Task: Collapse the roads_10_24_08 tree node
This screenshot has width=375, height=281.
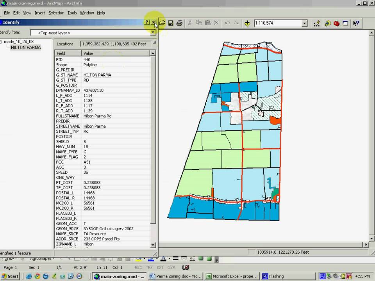Action: [x=1, y=42]
